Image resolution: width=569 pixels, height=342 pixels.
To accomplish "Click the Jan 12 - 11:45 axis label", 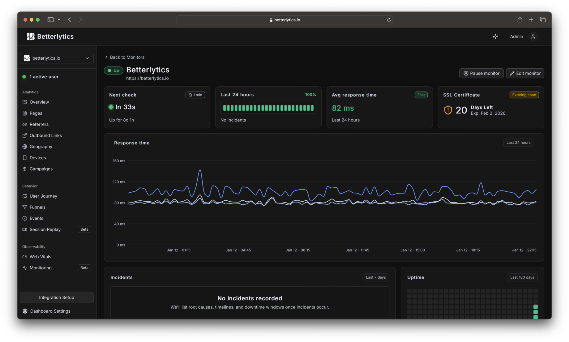I will click(357, 250).
